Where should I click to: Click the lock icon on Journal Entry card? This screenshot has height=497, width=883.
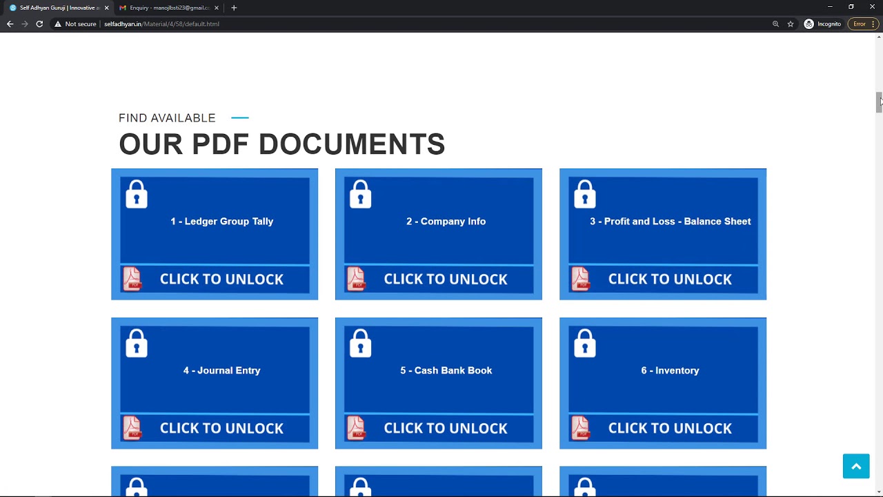137,343
